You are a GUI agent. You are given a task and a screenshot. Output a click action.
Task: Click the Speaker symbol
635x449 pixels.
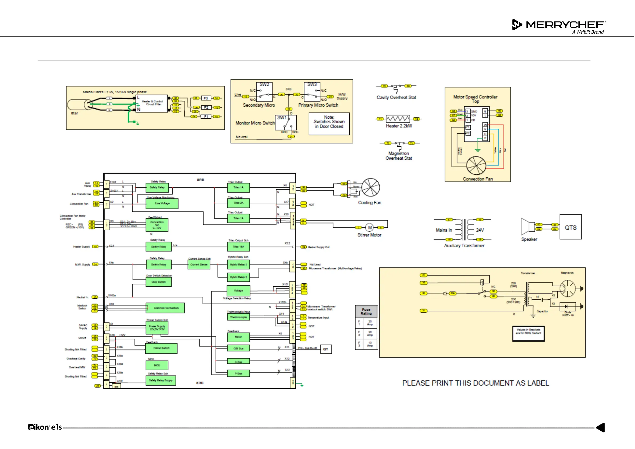point(529,227)
